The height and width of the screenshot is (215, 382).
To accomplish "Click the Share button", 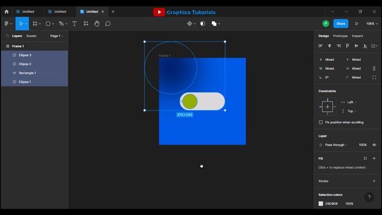I will click(341, 24).
